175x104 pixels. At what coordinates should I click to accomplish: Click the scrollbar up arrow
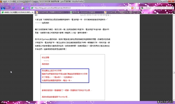coord(174,15)
